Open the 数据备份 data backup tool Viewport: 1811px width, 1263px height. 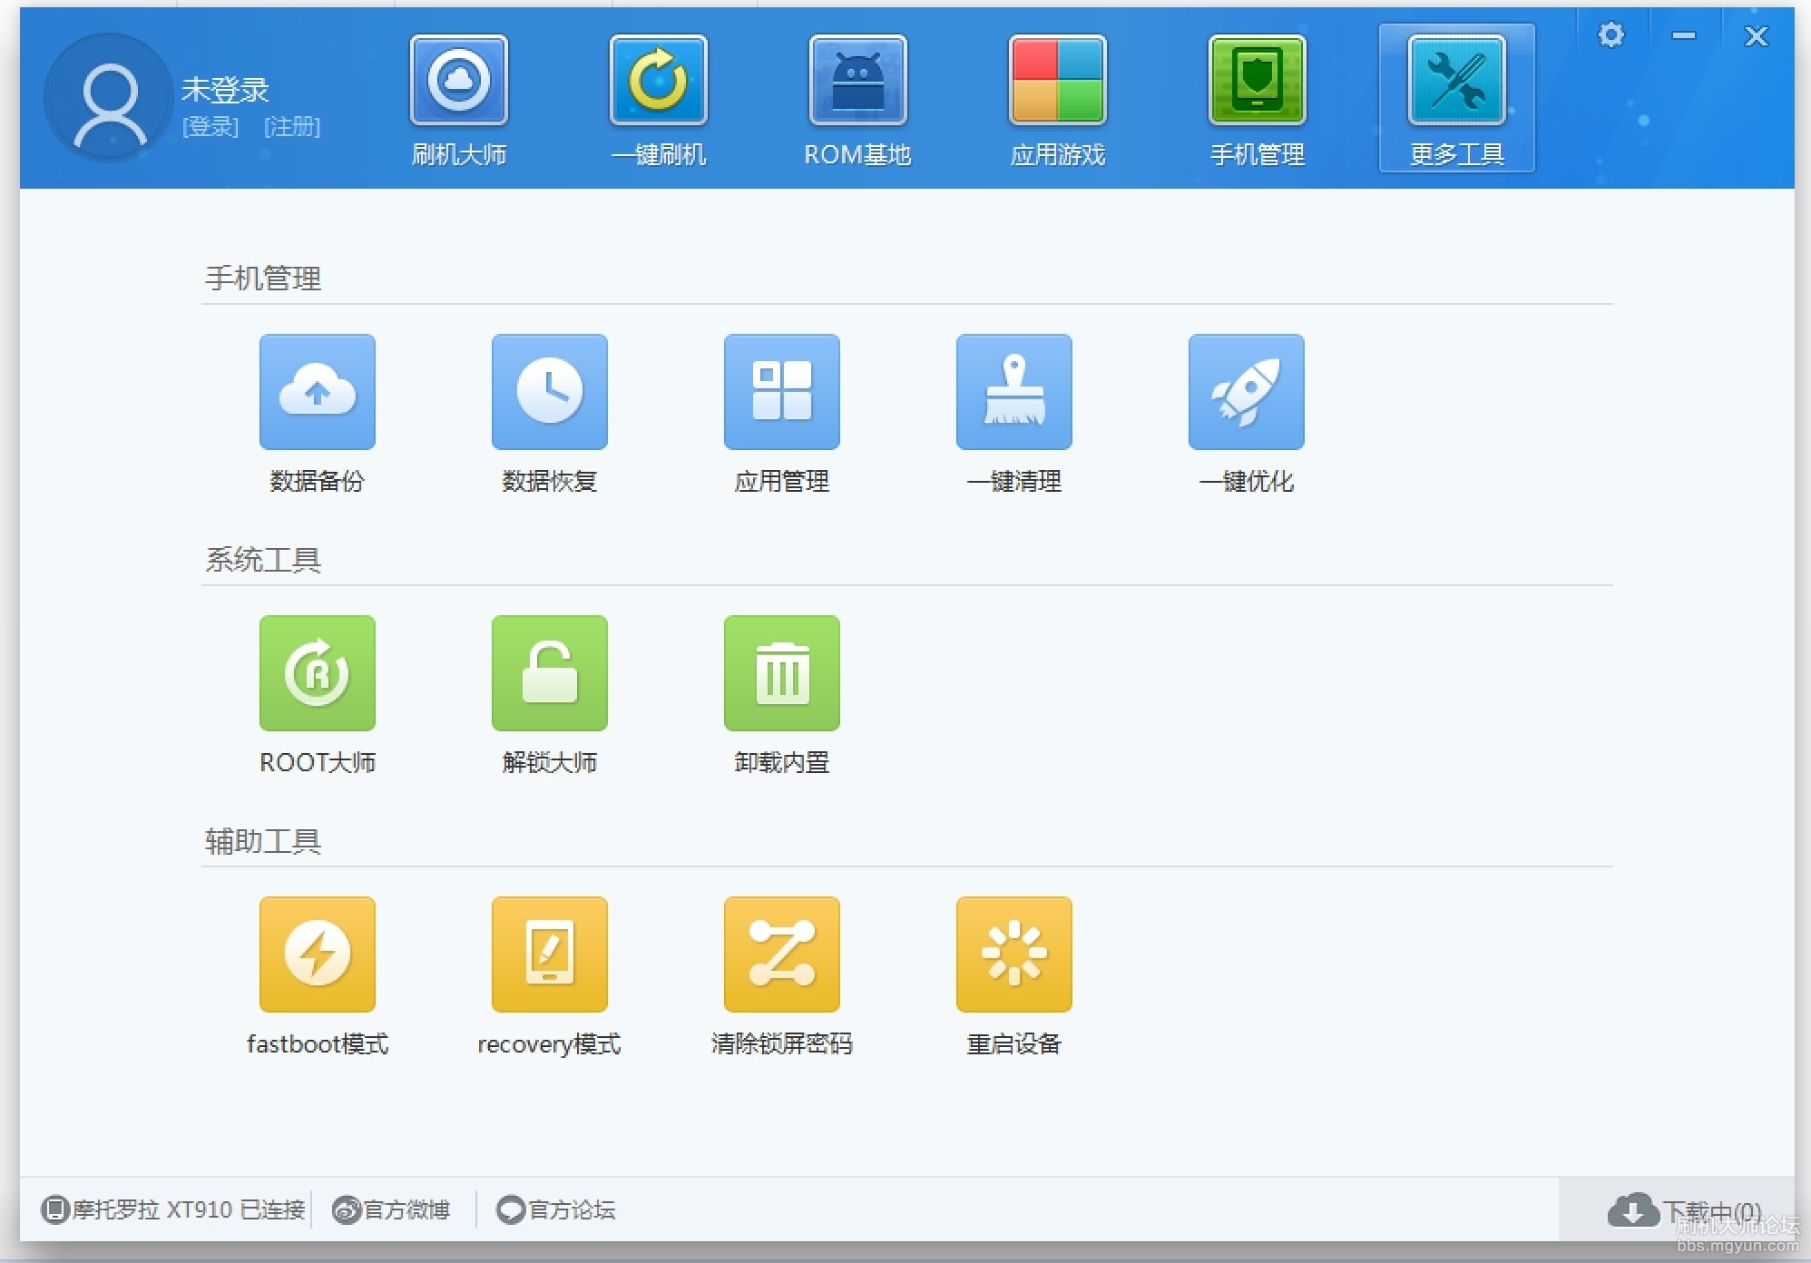pyautogui.click(x=317, y=392)
